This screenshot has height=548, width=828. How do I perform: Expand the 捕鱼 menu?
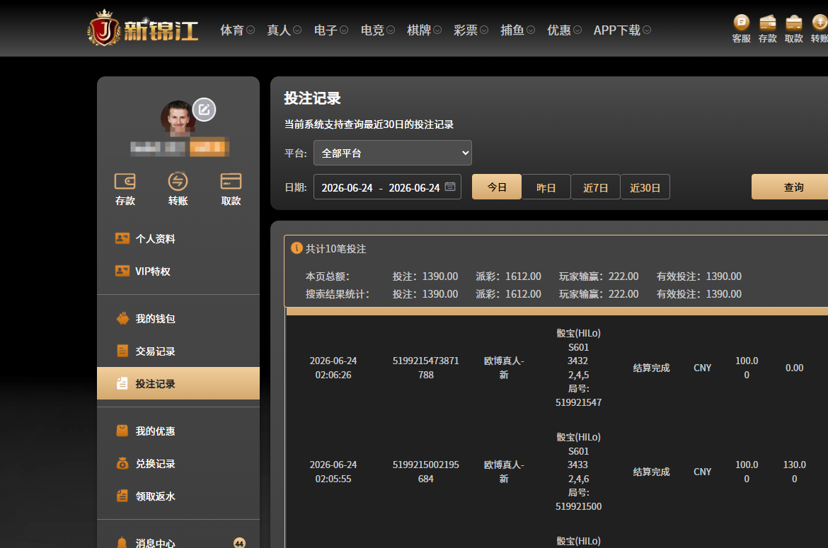517,30
